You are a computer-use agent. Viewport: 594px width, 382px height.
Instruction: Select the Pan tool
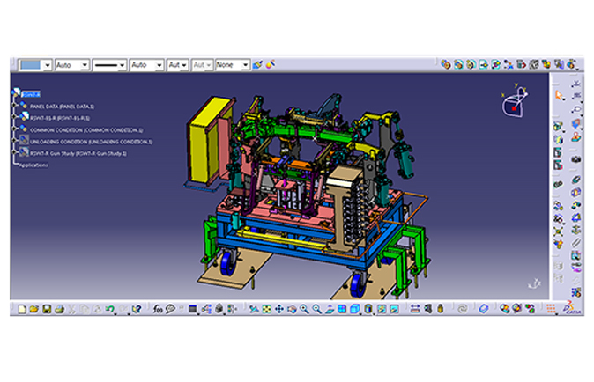pos(279,309)
